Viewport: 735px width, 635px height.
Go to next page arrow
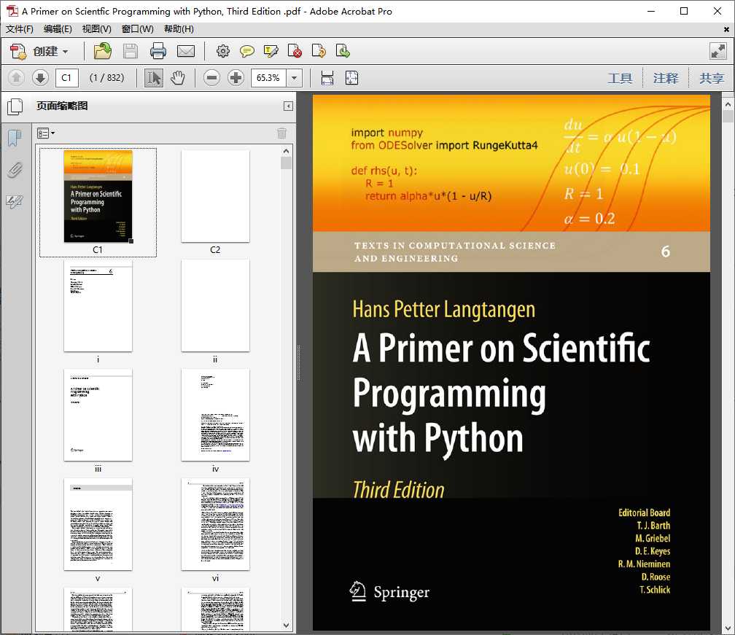tap(40, 77)
